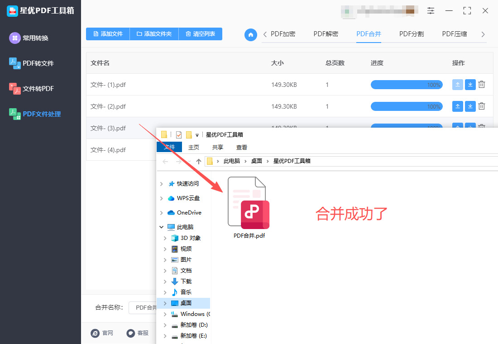Click the Explorer forward arrow
The width and height of the screenshot is (498, 344).
(x=178, y=161)
